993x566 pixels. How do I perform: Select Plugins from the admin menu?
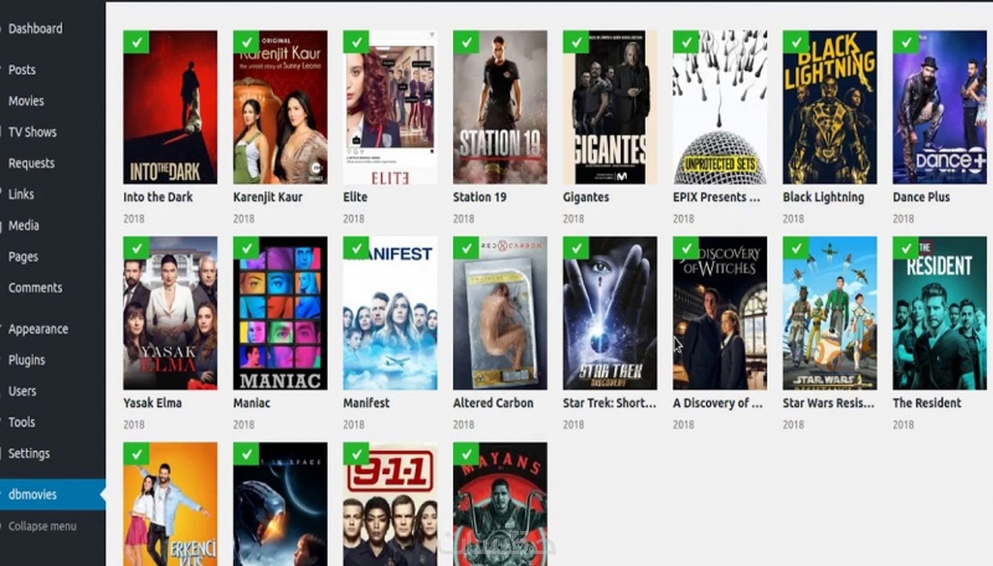27,360
